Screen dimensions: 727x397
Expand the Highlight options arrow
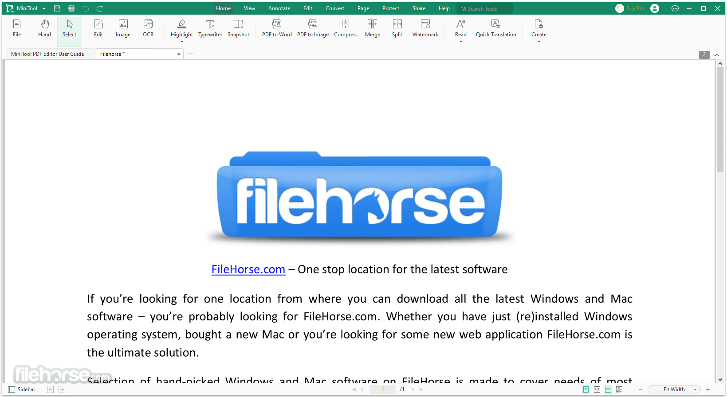pos(182,42)
